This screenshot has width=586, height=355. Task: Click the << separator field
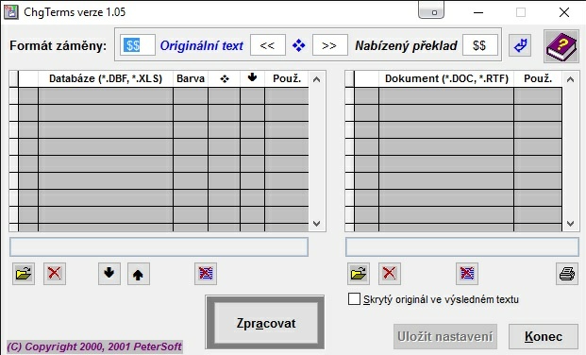click(x=268, y=45)
